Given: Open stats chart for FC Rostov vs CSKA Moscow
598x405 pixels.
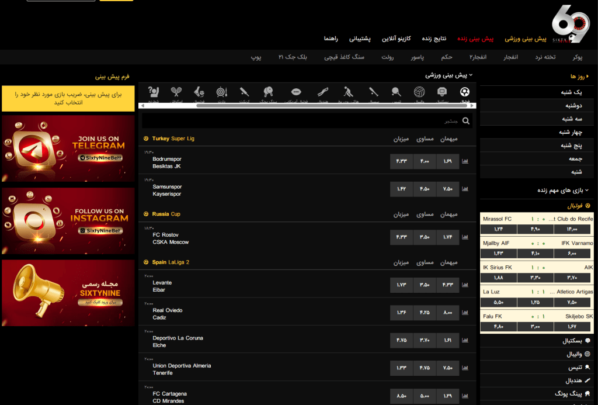Looking at the screenshot, I should coord(465,237).
